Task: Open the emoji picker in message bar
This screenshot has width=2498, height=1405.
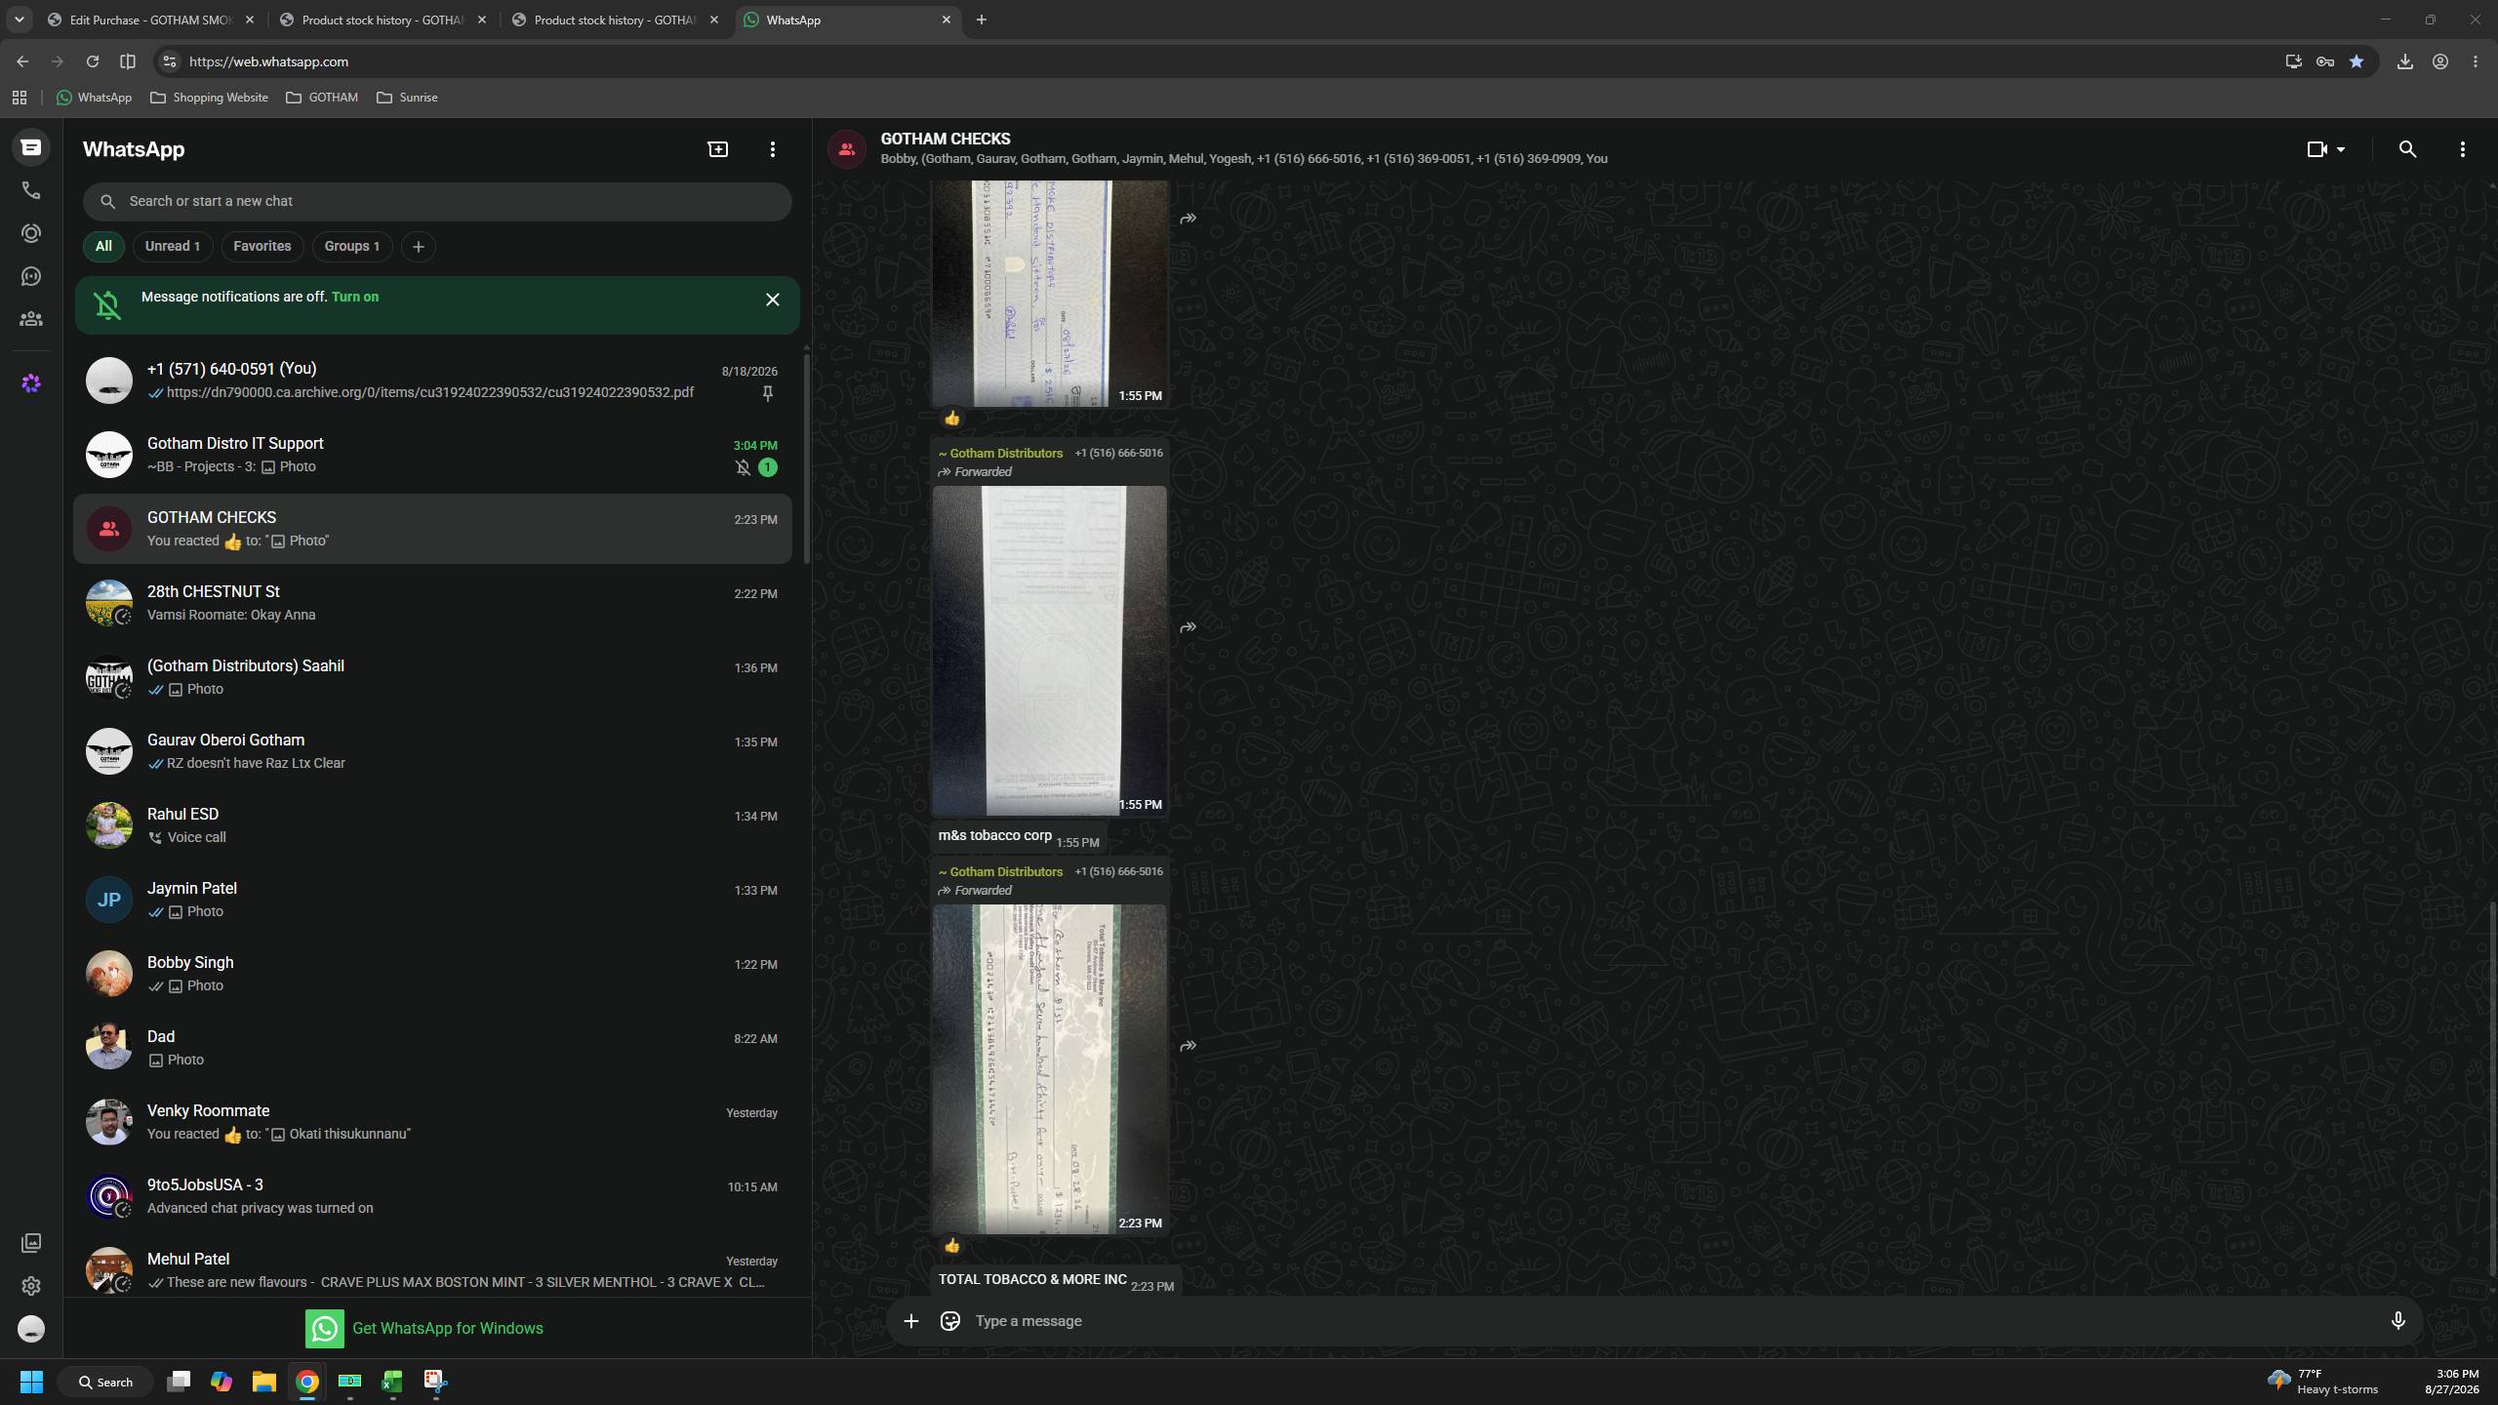Action: tap(949, 1321)
